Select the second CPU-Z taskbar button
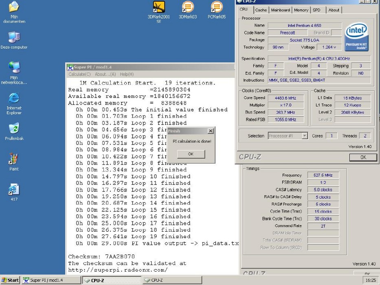The image size is (380, 285). pos(172,280)
